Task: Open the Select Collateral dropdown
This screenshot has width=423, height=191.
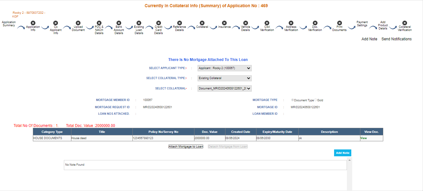Action: tap(224, 88)
